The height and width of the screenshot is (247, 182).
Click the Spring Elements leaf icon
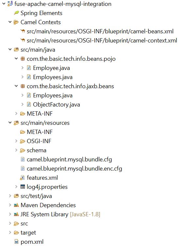[x=16, y=13]
